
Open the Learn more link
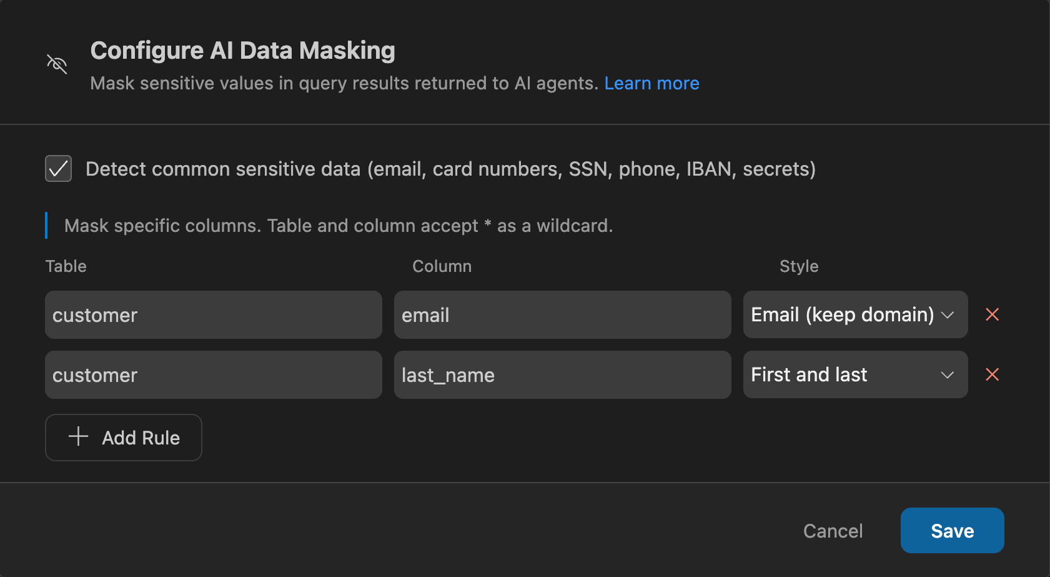click(651, 83)
